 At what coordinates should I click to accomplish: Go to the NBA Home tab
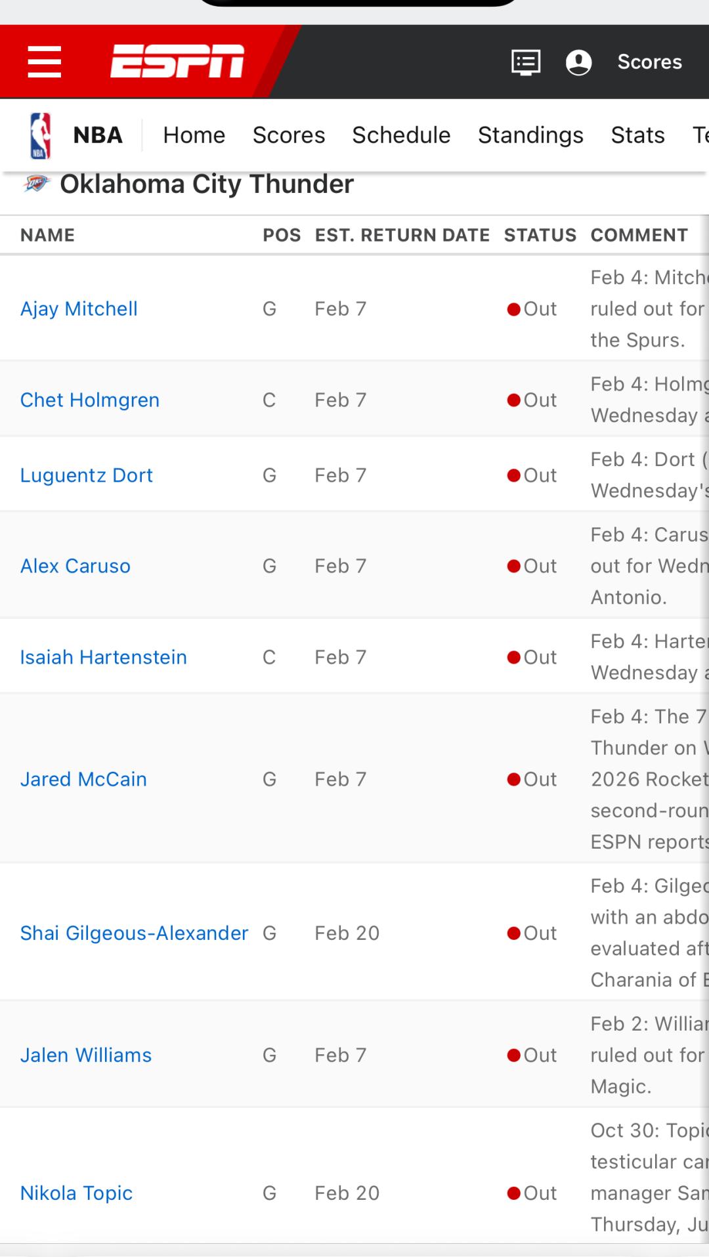pyautogui.click(x=194, y=135)
